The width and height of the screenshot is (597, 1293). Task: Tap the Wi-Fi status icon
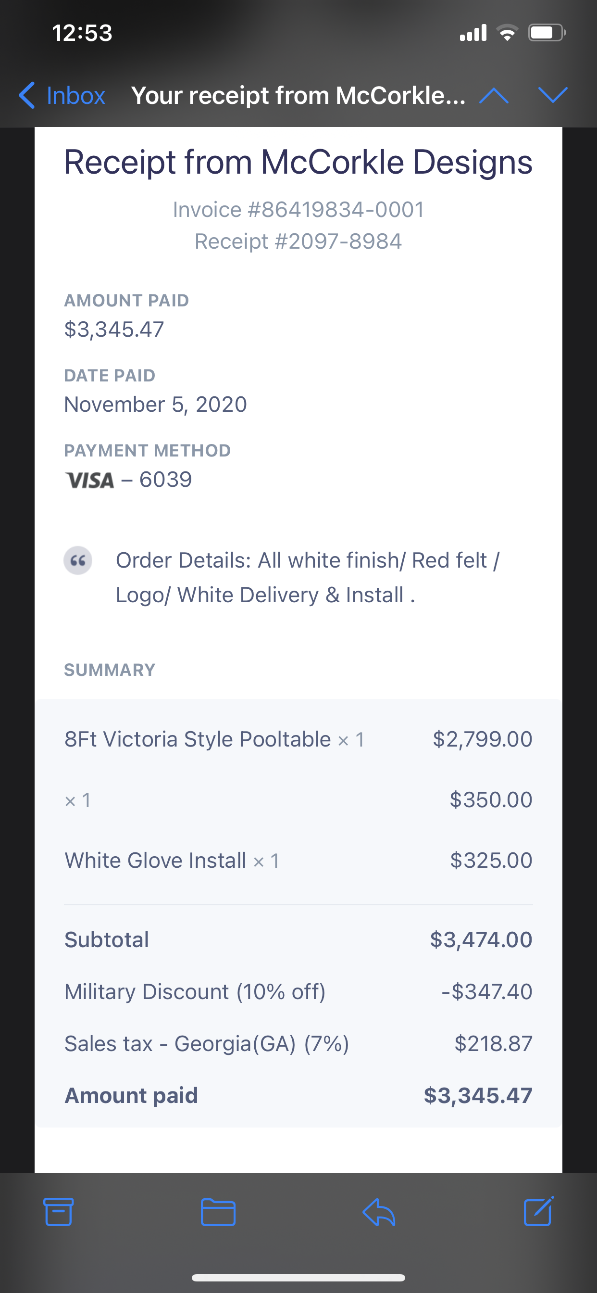tap(507, 33)
